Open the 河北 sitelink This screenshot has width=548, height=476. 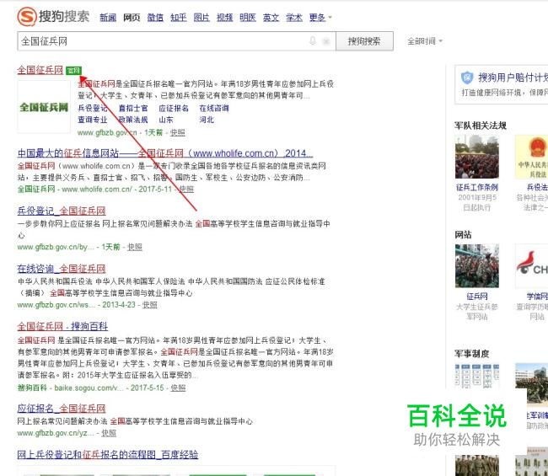[x=207, y=120]
